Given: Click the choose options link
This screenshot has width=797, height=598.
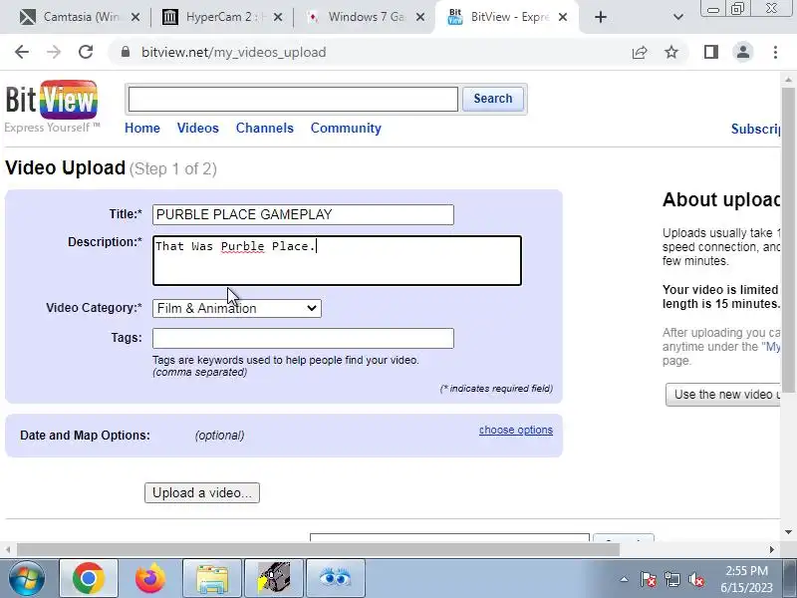Looking at the screenshot, I should point(515,431).
